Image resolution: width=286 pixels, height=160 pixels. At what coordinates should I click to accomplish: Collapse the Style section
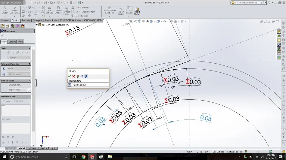(30, 48)
